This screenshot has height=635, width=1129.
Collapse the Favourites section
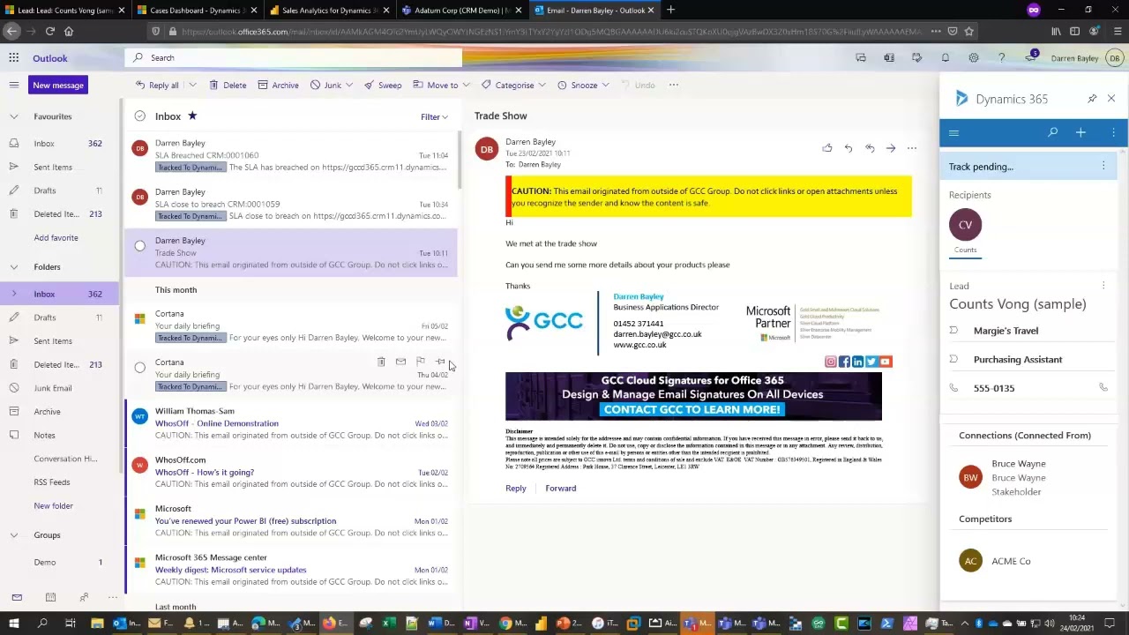click(x=14, y=116)
